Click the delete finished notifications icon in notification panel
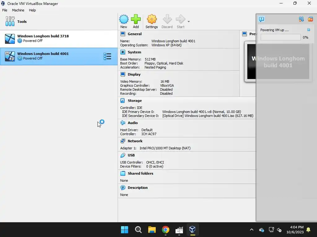Viewport: 317px width, 237px height. pos(310,19)
